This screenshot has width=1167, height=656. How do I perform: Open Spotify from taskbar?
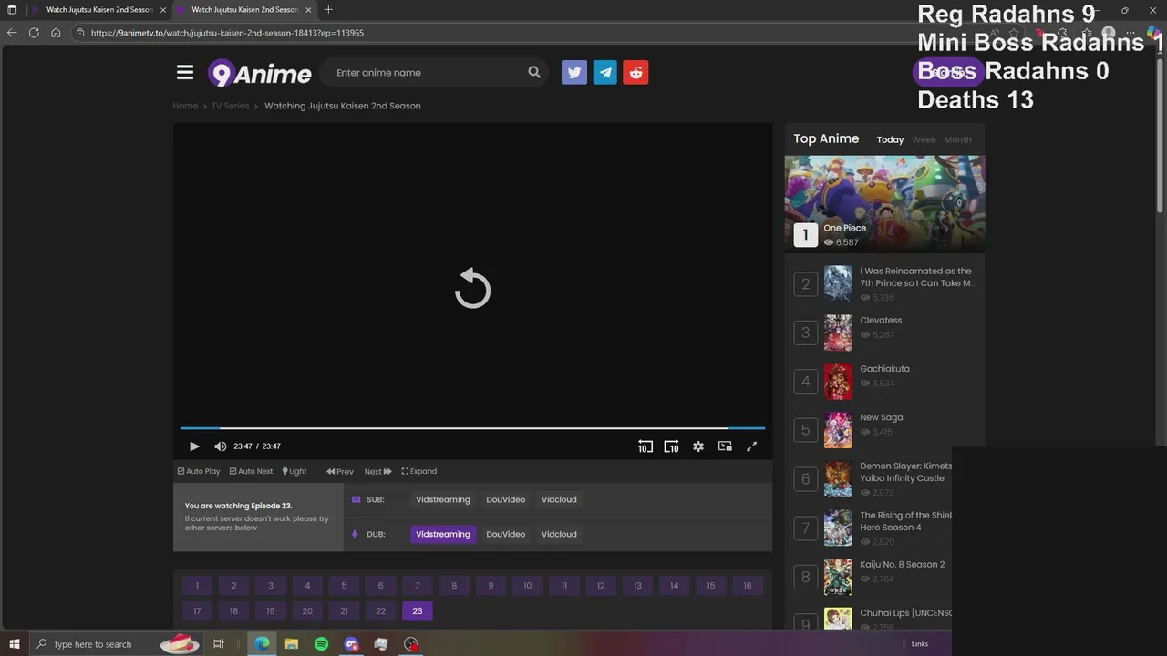[x=321, y=644]
